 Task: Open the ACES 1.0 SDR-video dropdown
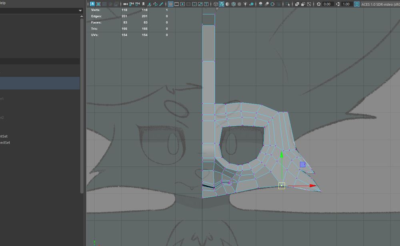380,4
